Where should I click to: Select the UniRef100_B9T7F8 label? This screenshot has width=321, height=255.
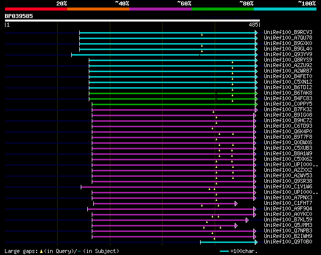coord(288,137)
